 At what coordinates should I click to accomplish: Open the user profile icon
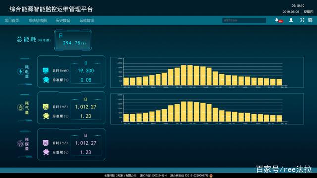click(x=291, y=20)
